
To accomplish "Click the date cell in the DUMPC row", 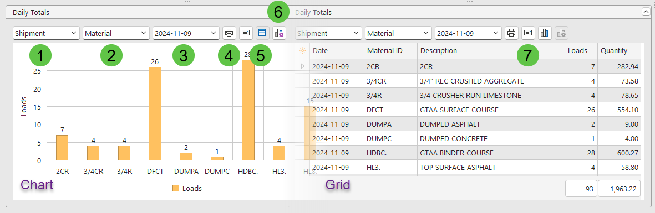I will click(x=337, y=138).
